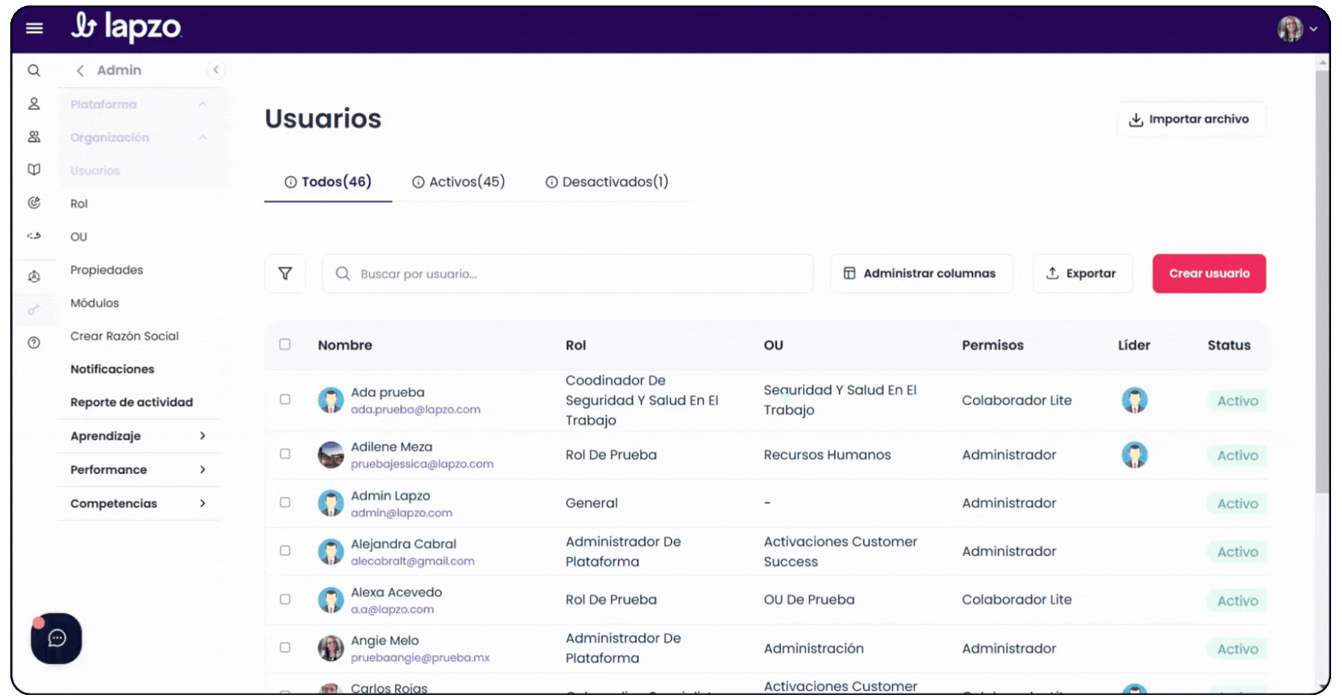The width and height of the screenshot is (1342, 697).
Task: Click the learning book icon in the sidebar
Action: (34, 169)
